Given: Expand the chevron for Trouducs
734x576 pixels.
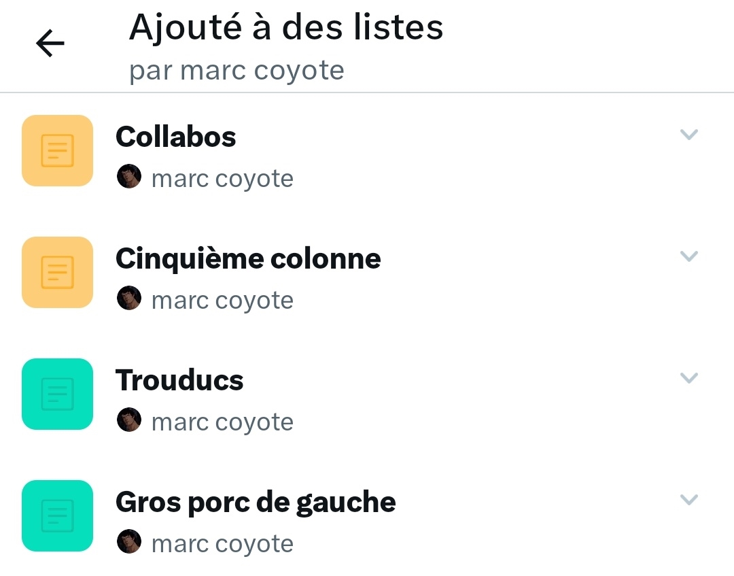Looking at the screenshot, I should click(689, 378).
